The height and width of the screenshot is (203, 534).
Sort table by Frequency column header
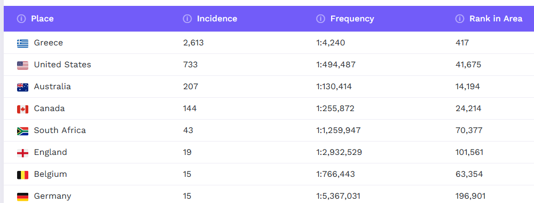tap(352, 19)
